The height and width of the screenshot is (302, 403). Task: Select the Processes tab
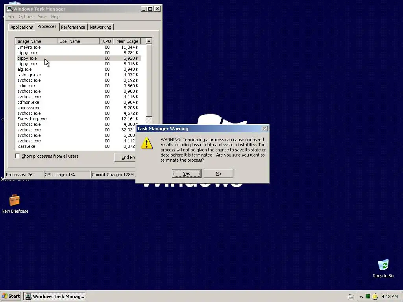coord(47,26)
